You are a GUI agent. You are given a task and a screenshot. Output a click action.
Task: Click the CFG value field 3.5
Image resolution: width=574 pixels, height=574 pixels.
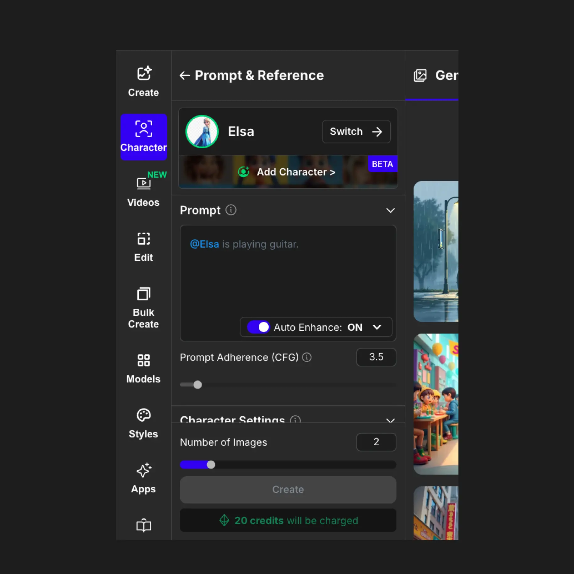pos(376,357)
